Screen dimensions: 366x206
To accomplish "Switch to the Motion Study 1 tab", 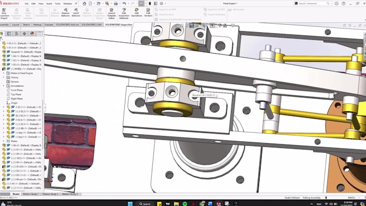I will 30,194.
